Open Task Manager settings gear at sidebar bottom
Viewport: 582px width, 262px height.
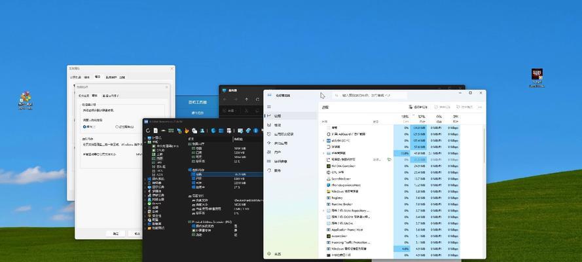click(x=269, y=254)
